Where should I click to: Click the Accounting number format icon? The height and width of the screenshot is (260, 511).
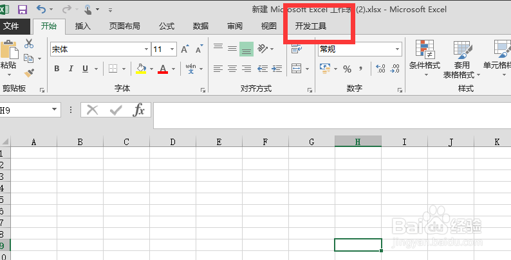(325, 69)
